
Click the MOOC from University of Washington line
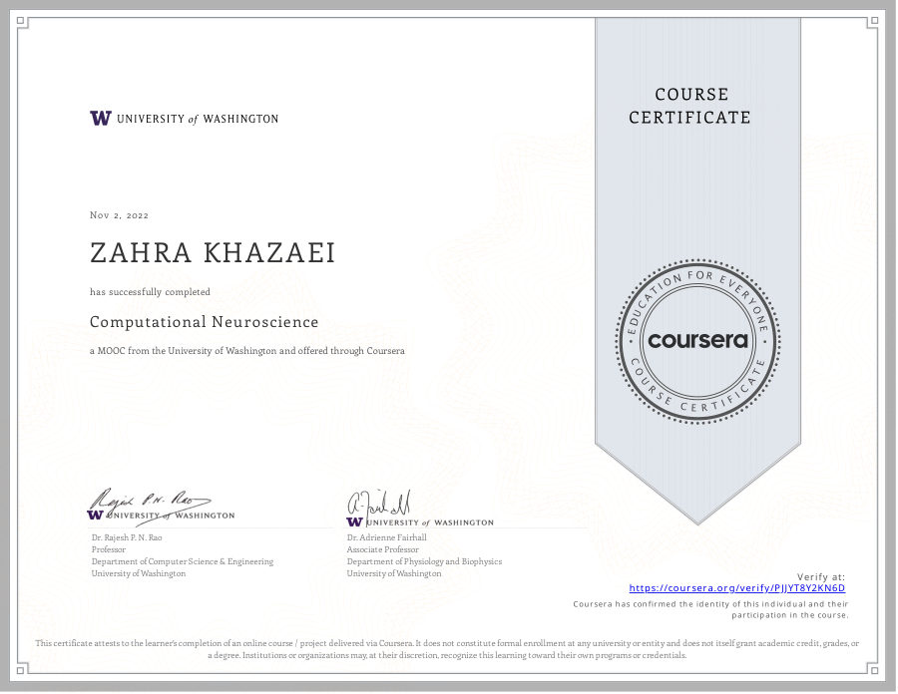click(x=247, y=351)
